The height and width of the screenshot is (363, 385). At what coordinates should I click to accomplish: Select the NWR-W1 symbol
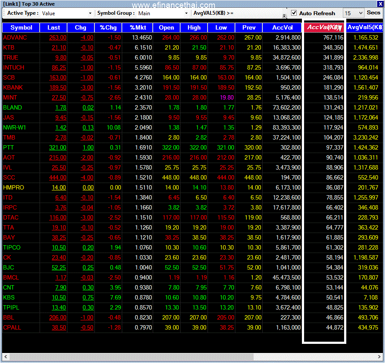(x=14, y=128)
